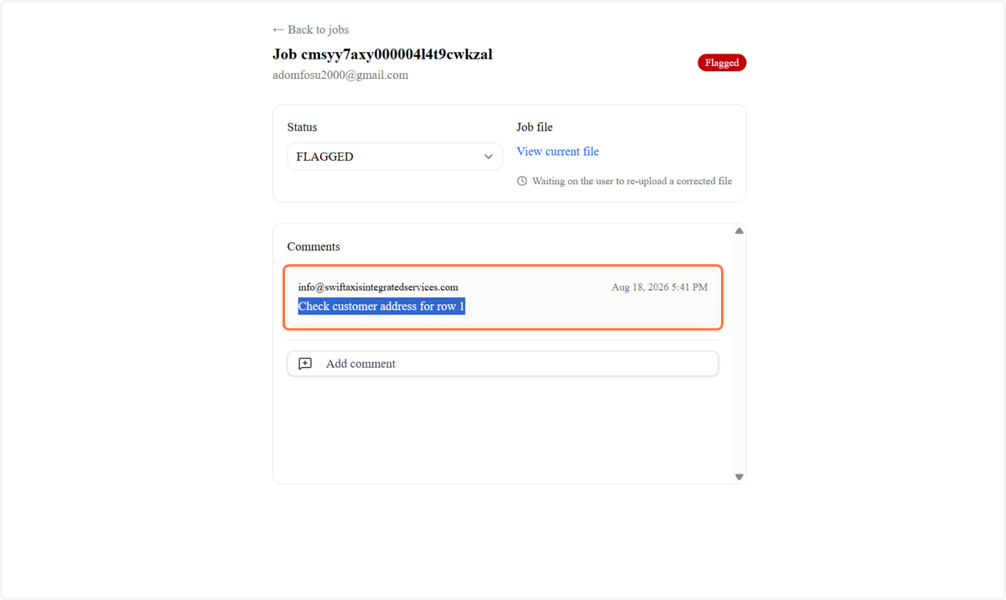Click the 'Status' label
Image resolution: width=1006 pixels, height=600 pixels.
pyautogui.click(x=303, y=127)
